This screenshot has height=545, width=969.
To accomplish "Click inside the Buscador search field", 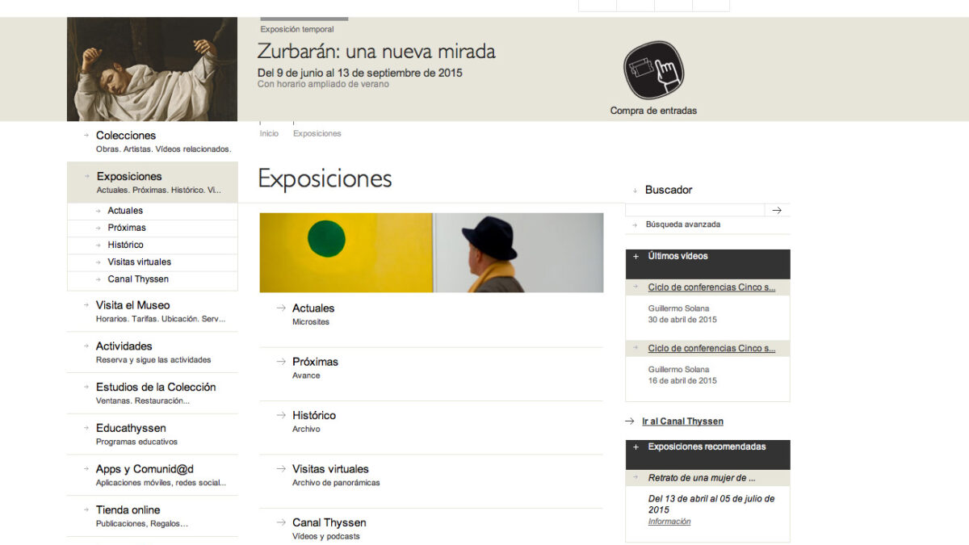I will [x=694, y=210].
